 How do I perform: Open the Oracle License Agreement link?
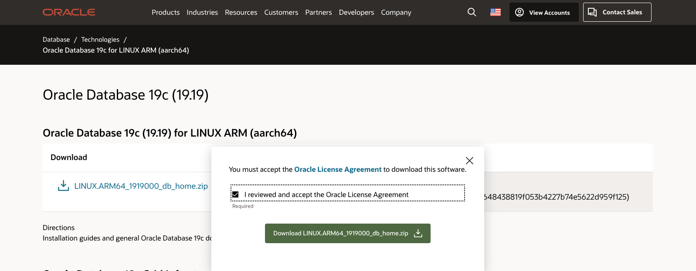[x=338, y=169]
